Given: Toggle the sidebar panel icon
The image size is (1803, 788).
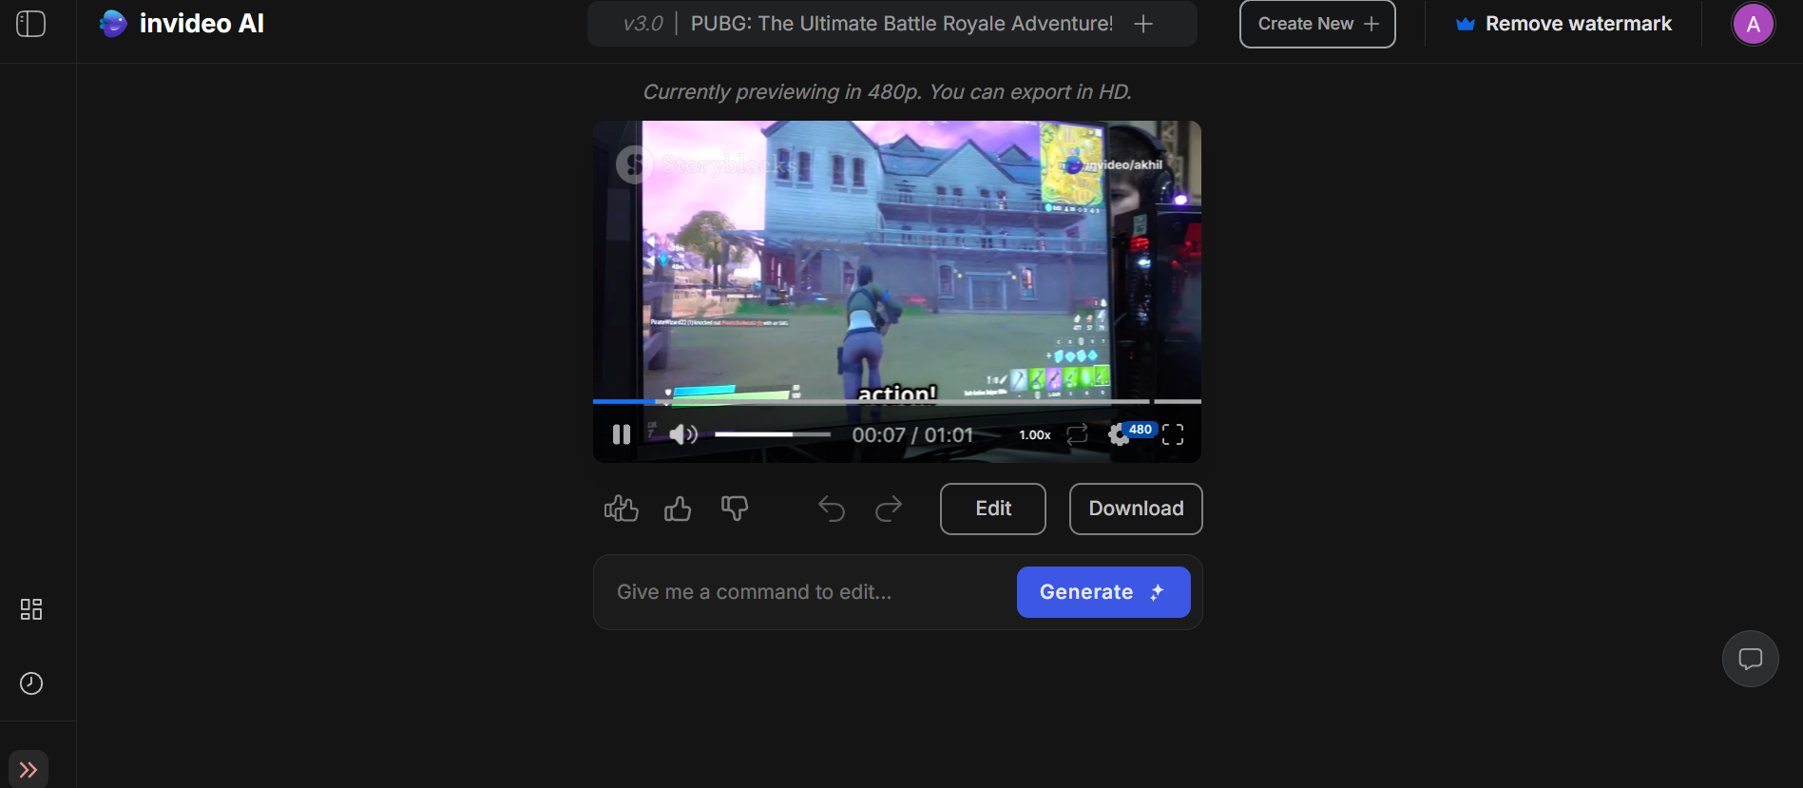Looking at the screenshot, I should 31,24.
